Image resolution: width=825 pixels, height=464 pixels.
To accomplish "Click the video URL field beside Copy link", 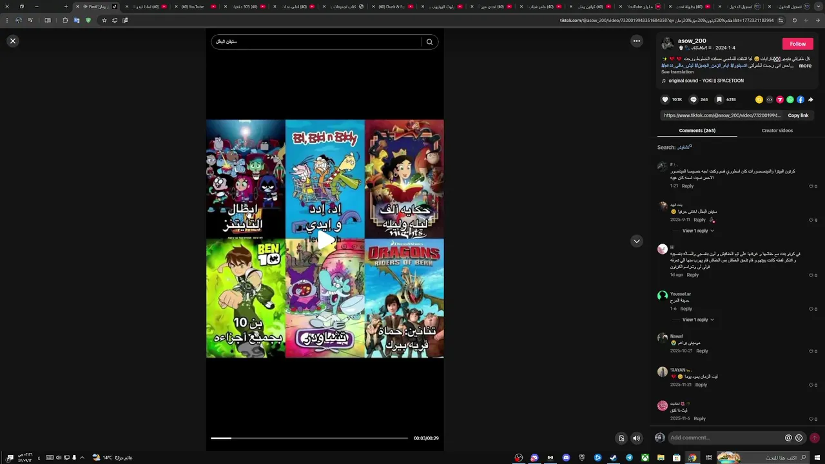I will pyautogui.click(x=722, y=115).
